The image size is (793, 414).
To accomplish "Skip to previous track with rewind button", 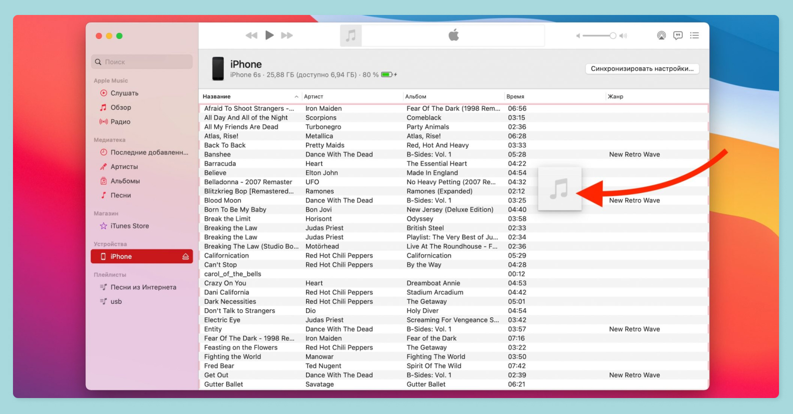I will [252, 35].
